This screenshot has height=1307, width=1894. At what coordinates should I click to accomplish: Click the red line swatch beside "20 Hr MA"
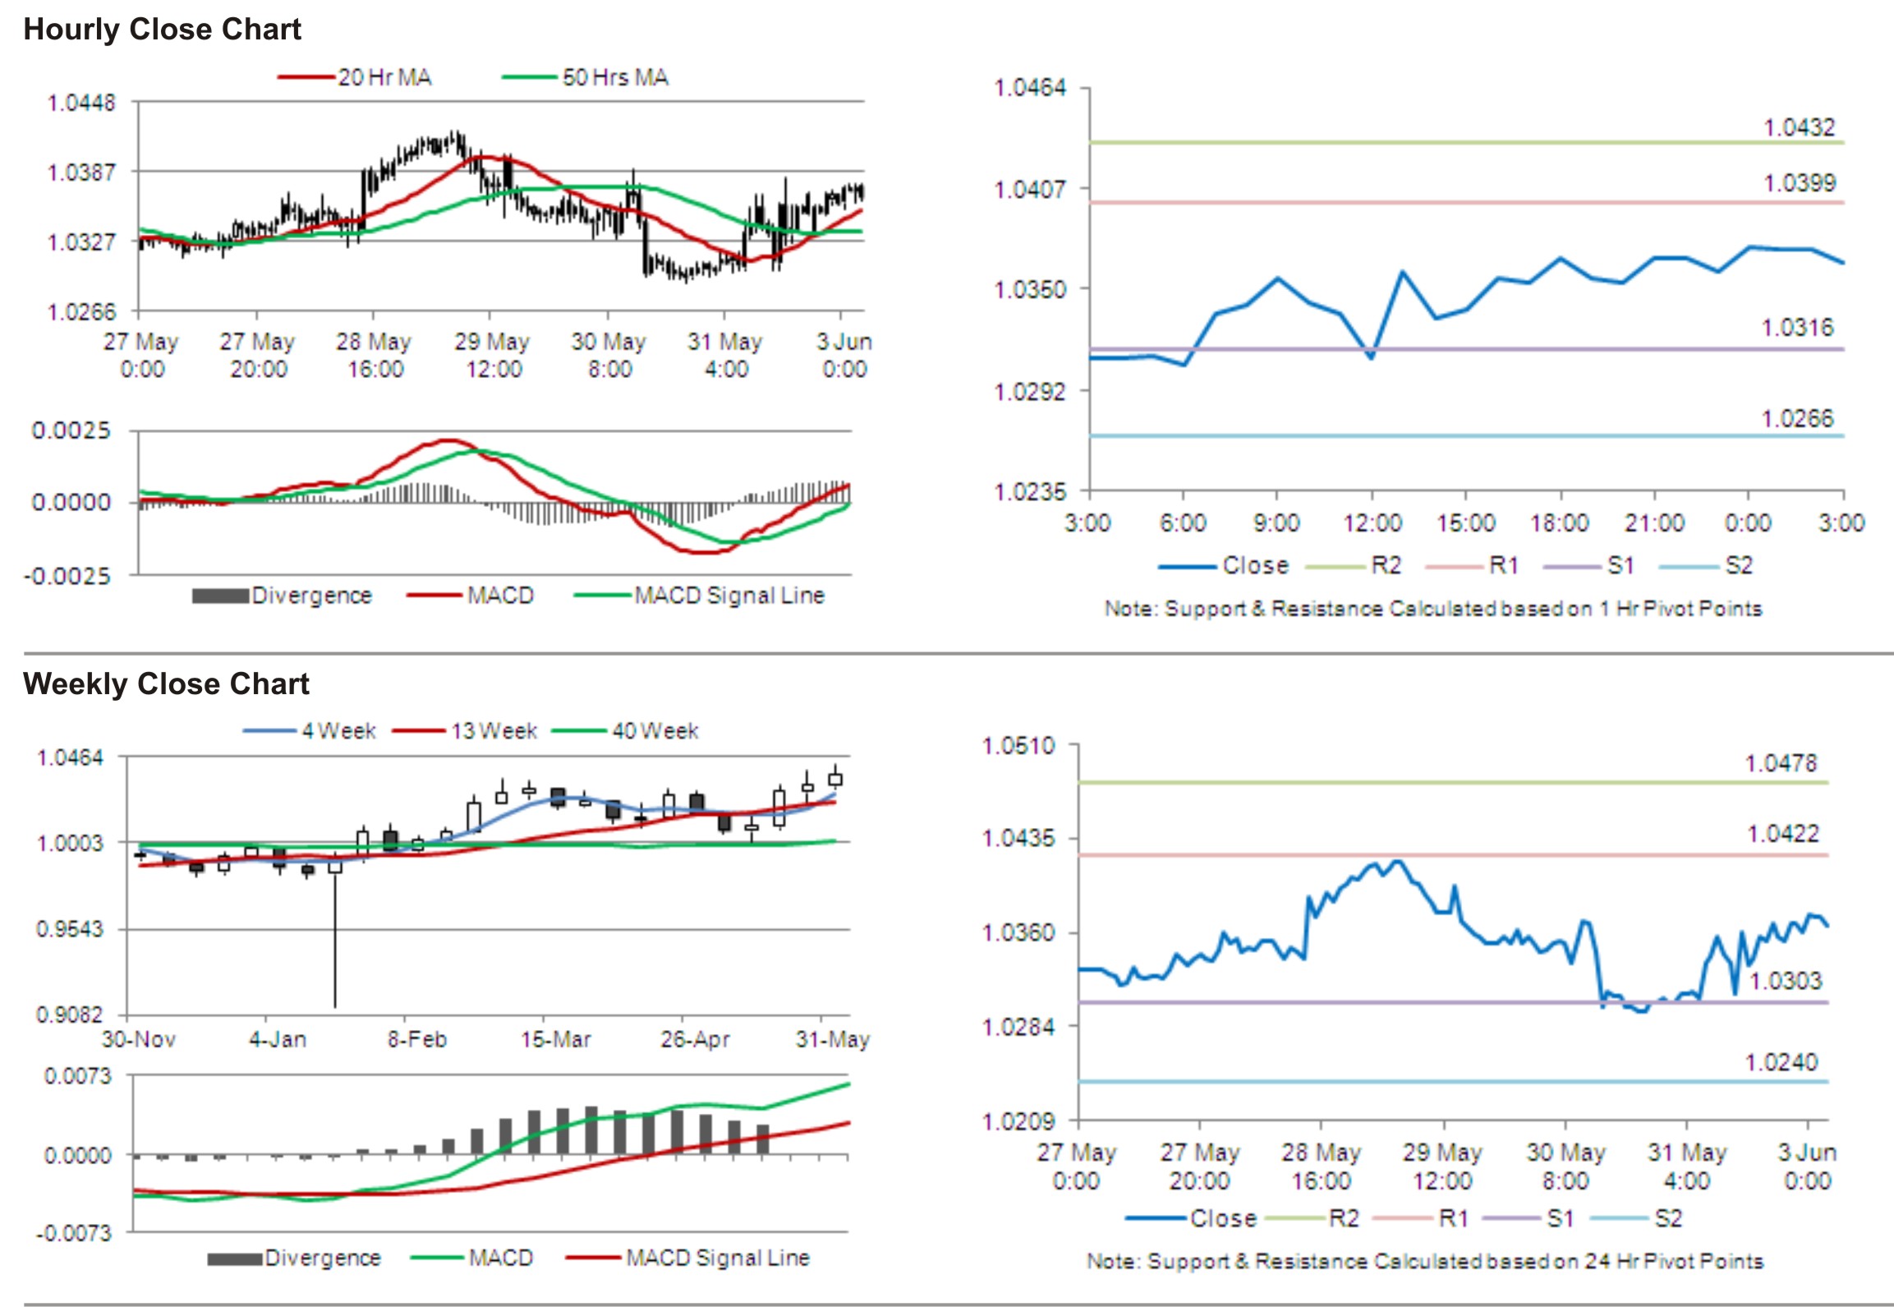pos(306,77)
